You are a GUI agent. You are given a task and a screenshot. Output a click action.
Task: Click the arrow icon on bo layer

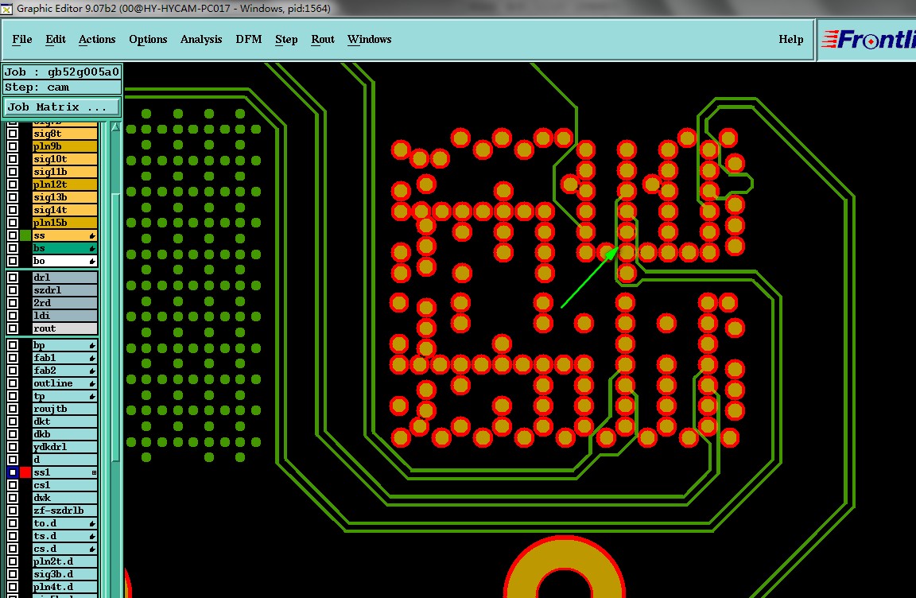coord(92,261)
